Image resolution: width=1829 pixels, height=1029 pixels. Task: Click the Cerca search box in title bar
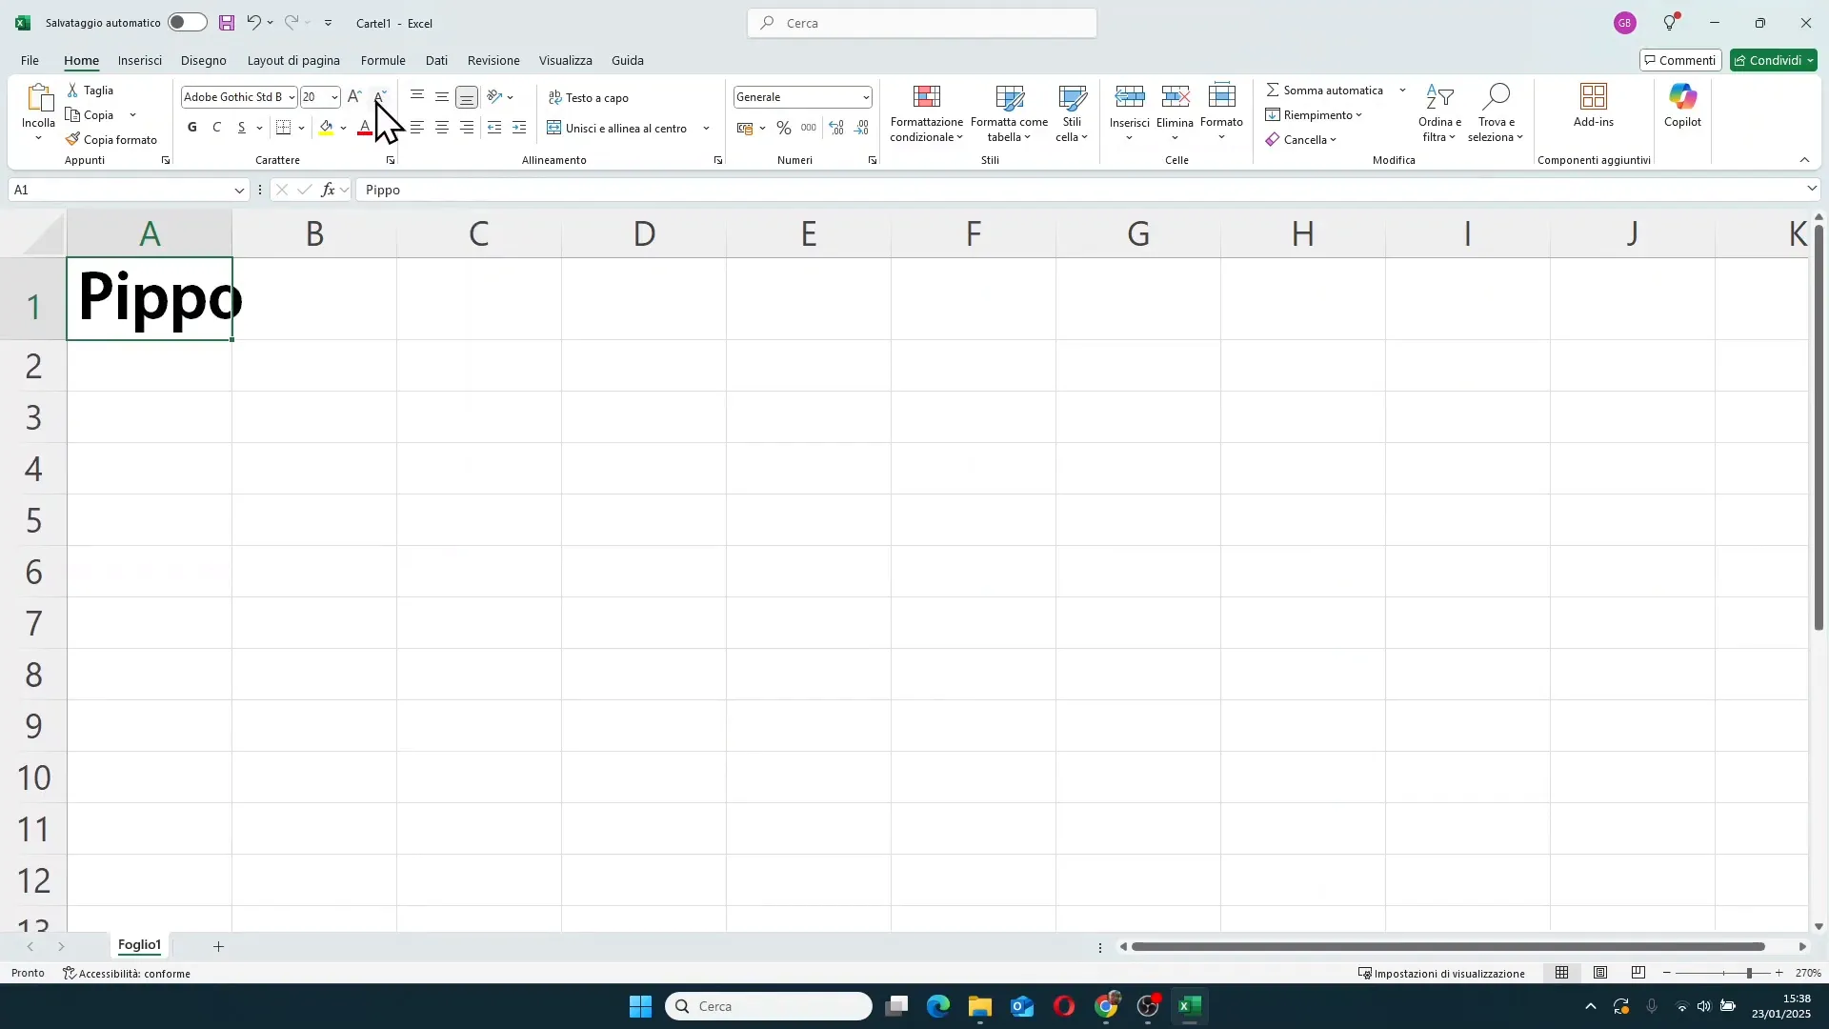[x=922, y=23]
